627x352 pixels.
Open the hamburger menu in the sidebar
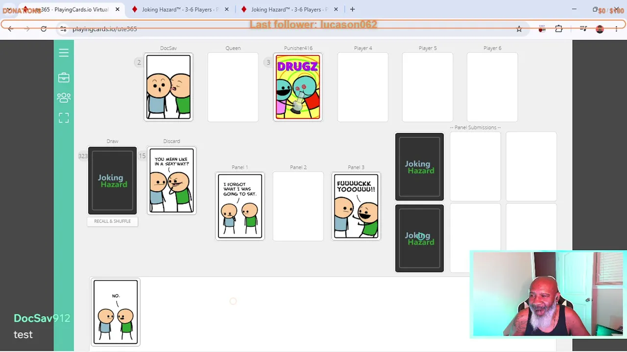coord(64,53)
